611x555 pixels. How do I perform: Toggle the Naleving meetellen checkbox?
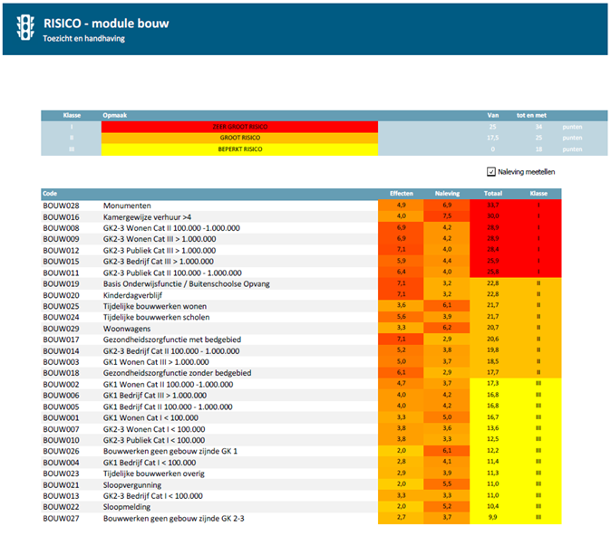coord(491,171)
